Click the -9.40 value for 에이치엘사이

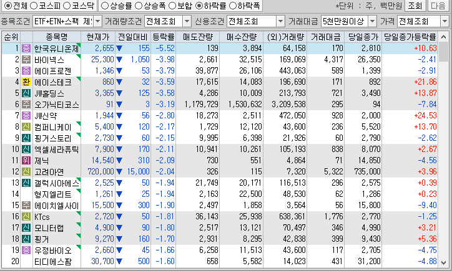pos(427,206)
